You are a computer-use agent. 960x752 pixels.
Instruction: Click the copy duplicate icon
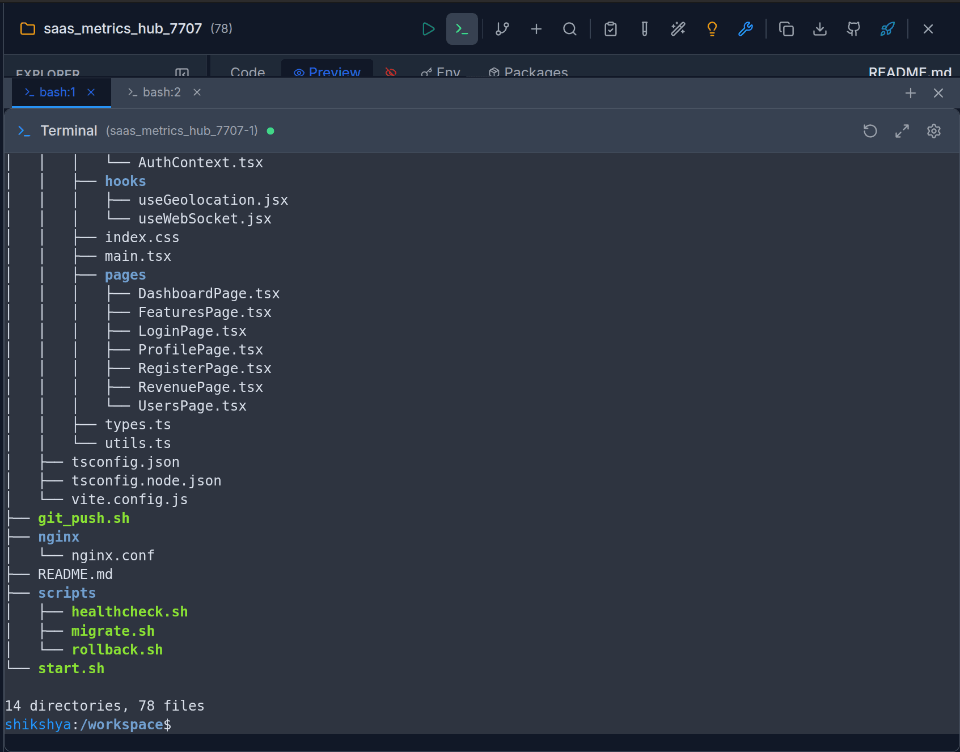pyautogui.click(x=786, y=29)
